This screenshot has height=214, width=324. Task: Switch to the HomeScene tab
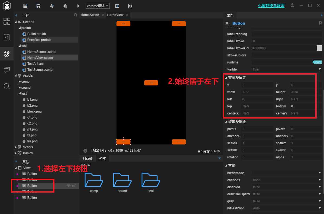(90, 15)
